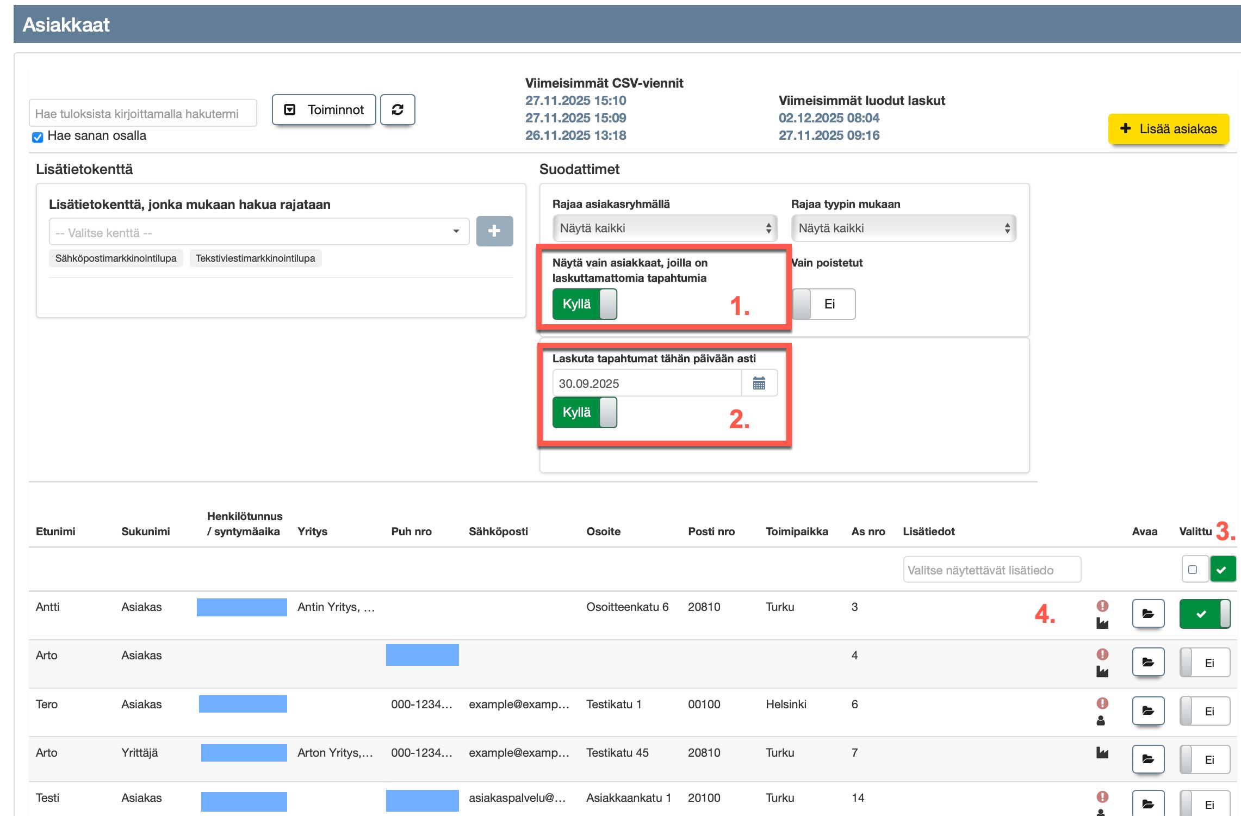The width and height of the screenshot is (1241, 816).
Task: Toggle the Vain poistetut Ei switch
Action: (x=823, y=304)
